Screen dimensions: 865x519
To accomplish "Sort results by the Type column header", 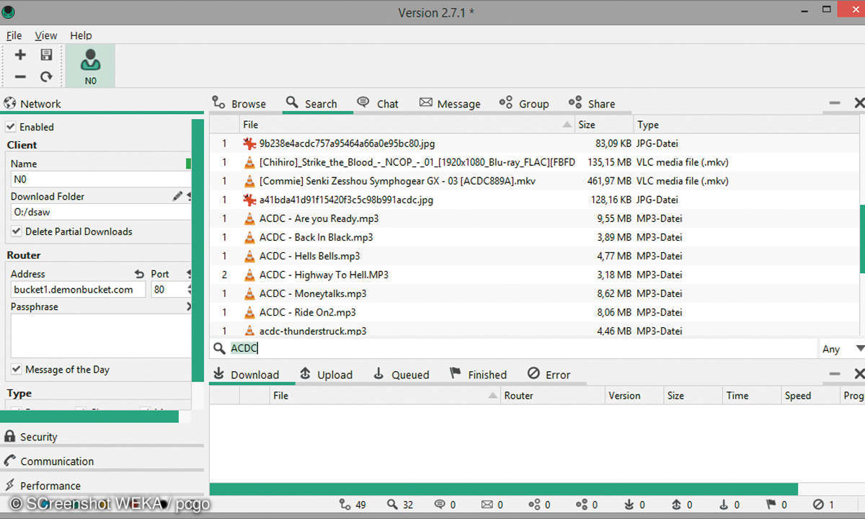I will [x=748, y=125].
